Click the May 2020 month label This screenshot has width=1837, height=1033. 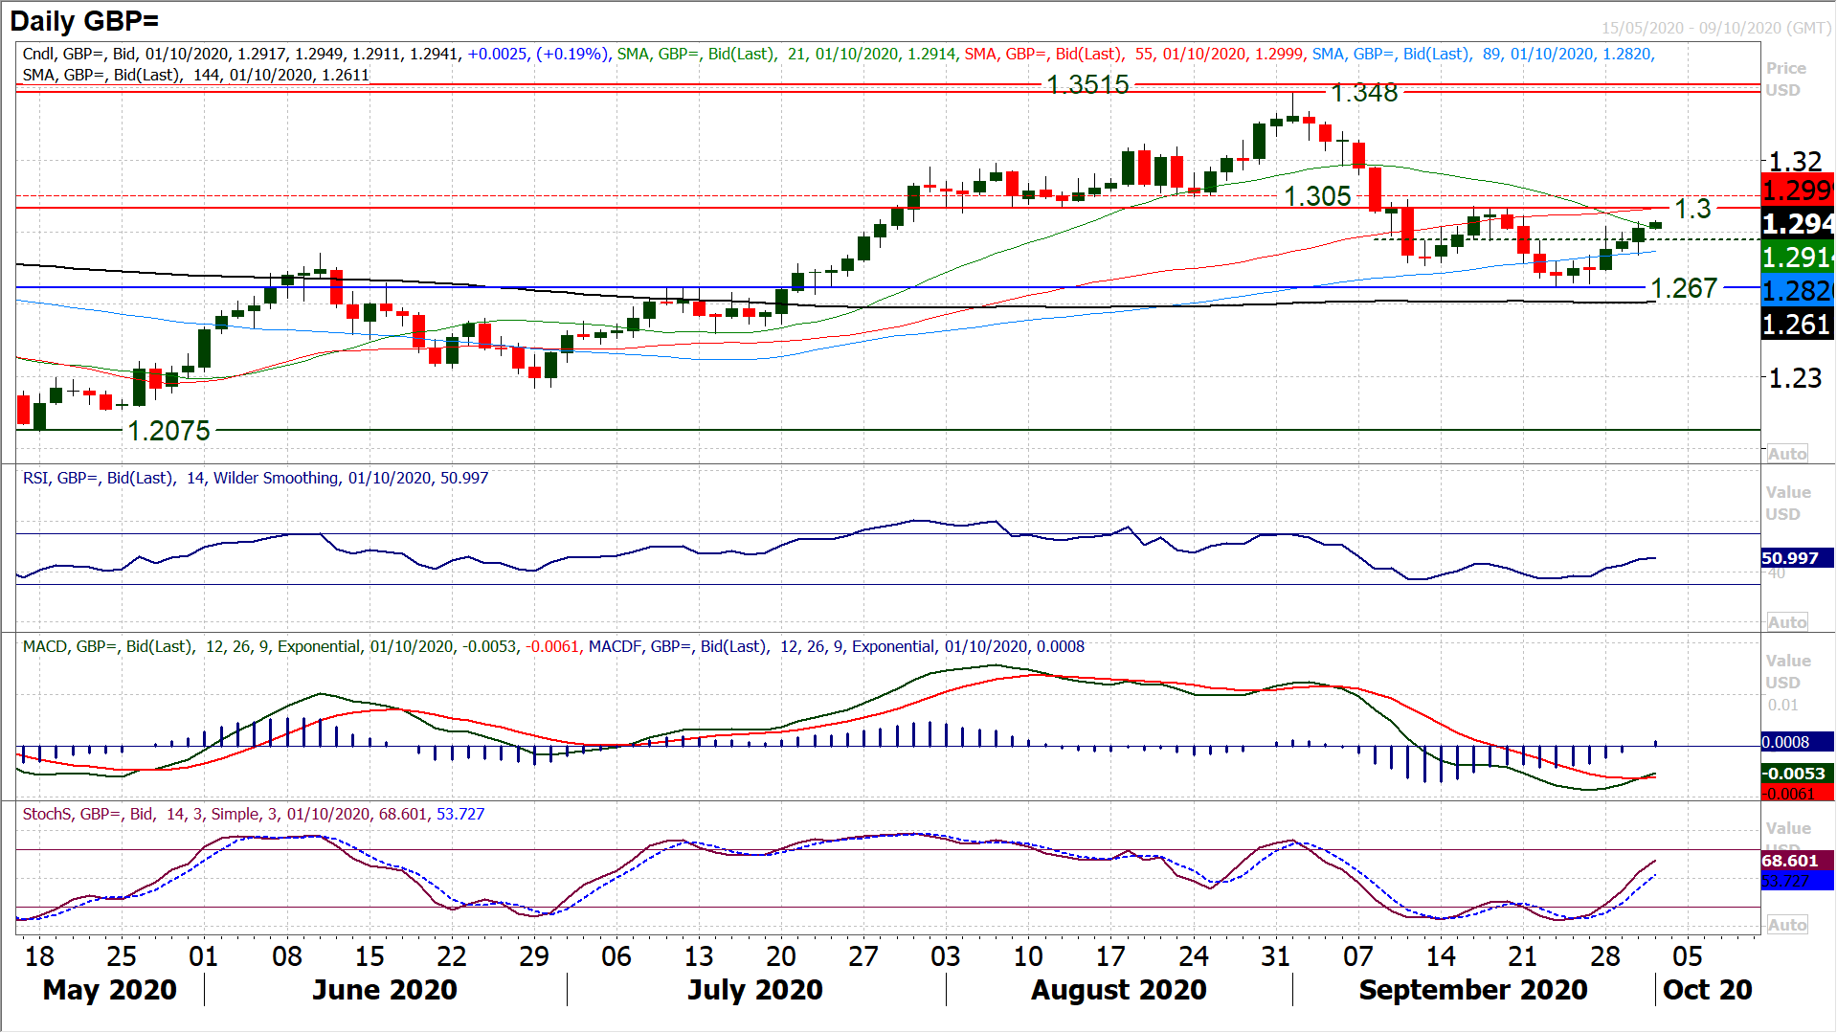tap(110, 990)
